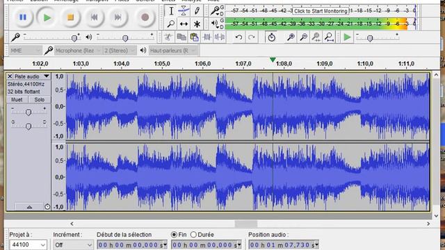The image size is (445, 250).
Task: Zoom out with the magnifier minus icon
Action: [x=304, y=37]
